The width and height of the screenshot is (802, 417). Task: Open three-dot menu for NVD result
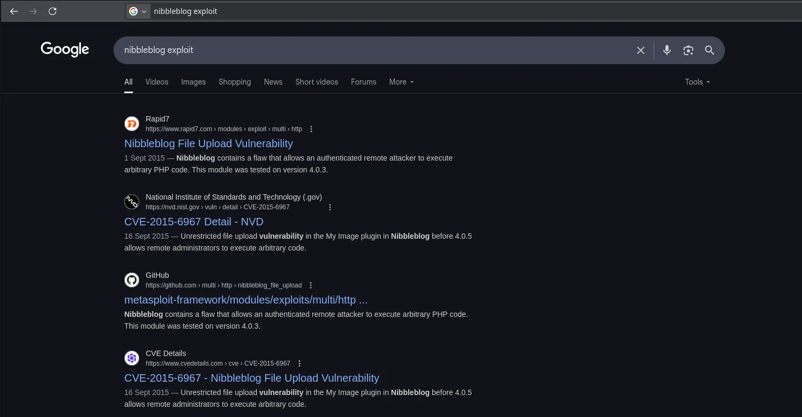pos(330,207)
